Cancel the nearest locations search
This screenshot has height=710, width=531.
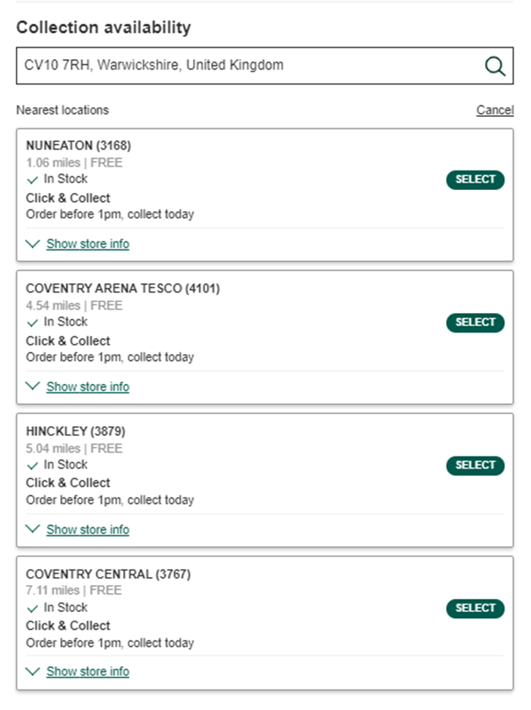[494, 110]
